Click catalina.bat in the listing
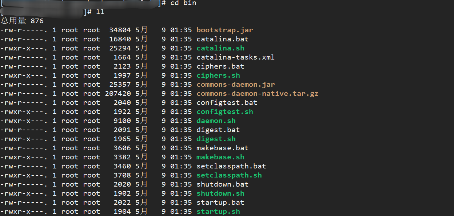 click(222, 39)
